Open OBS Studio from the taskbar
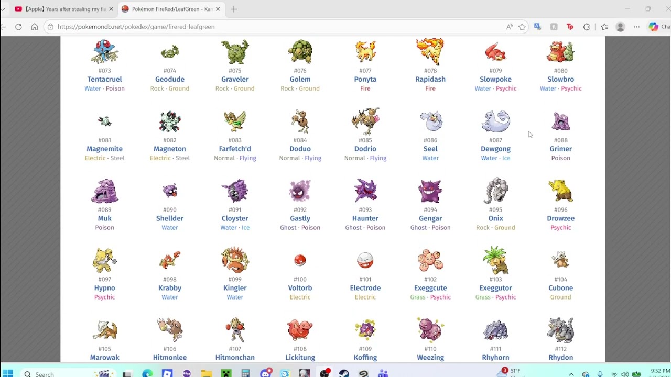The image size is (671, 377). pyautogui.click(x=324, y=373)
